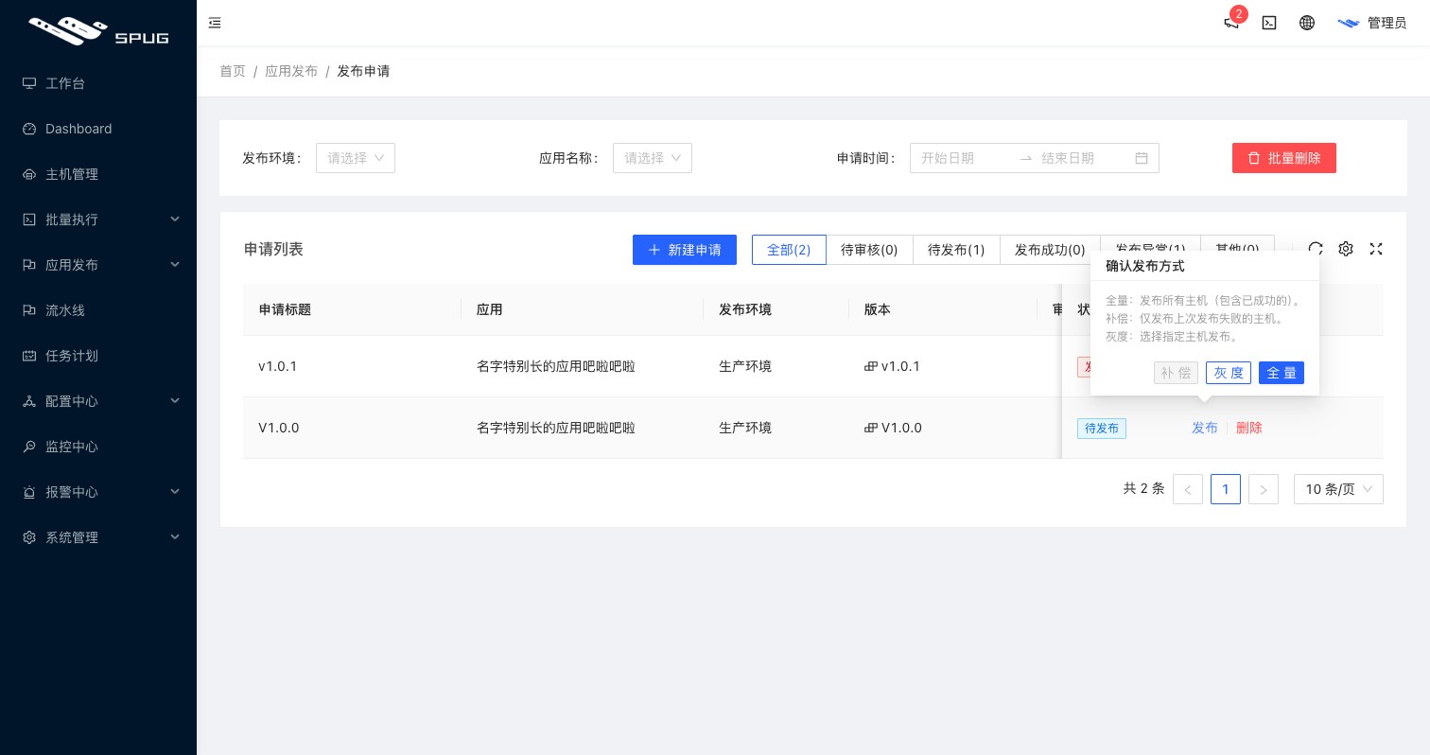Click the v1.0.1 request title cell
The width and height of the screenshot is (1430, 755).
(278, 366)
